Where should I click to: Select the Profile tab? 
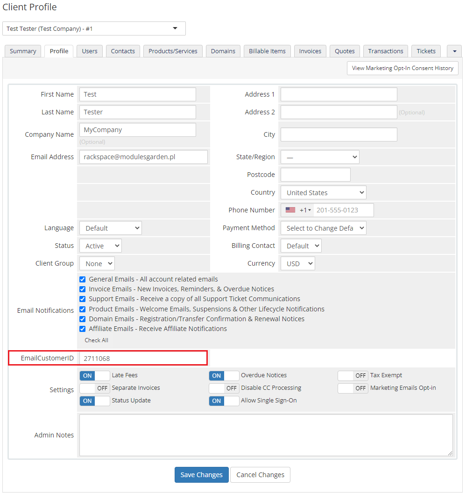click(59, 51)
